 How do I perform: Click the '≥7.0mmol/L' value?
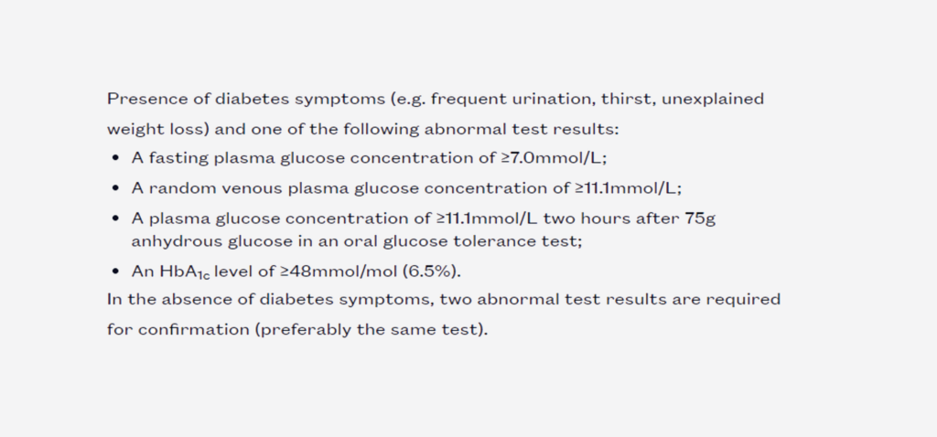pyautogui.click(x=551, y=158)
